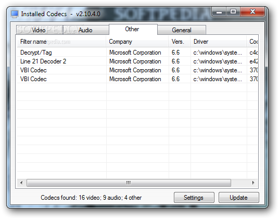Click the Driver column header
Viewport: 279px width, 219px height.
pos(219,42)
